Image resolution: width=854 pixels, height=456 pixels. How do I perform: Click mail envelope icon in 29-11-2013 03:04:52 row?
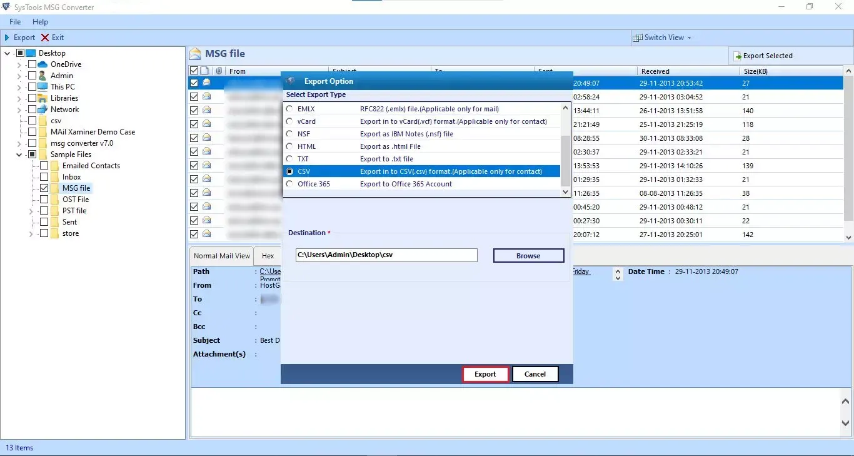pos(206,96)
